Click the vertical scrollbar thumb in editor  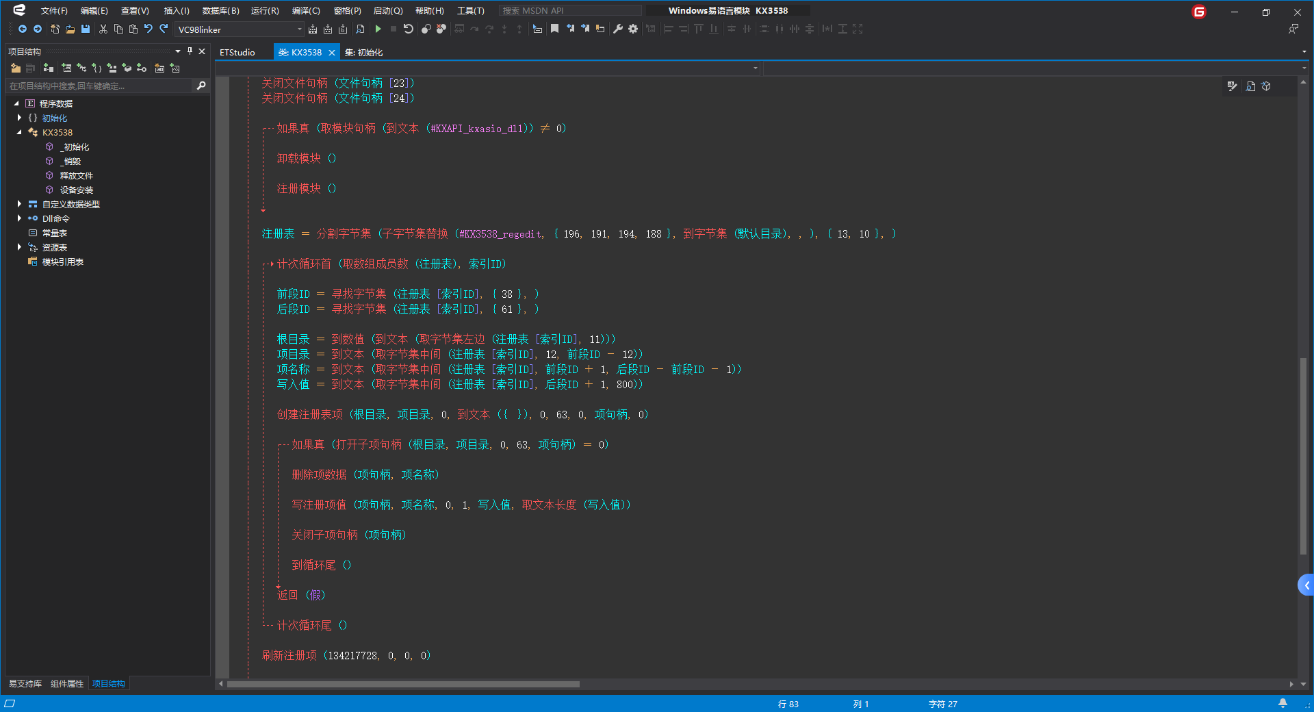[1304, 456]
